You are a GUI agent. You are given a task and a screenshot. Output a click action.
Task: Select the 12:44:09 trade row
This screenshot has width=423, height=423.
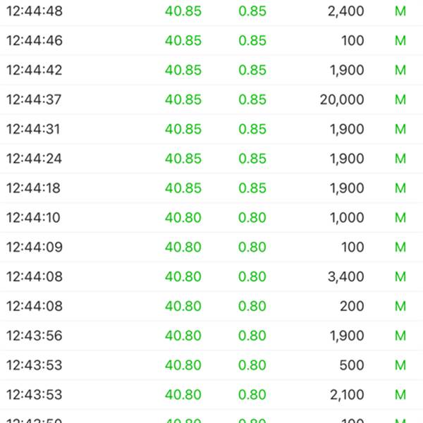[x=211, y=247]
